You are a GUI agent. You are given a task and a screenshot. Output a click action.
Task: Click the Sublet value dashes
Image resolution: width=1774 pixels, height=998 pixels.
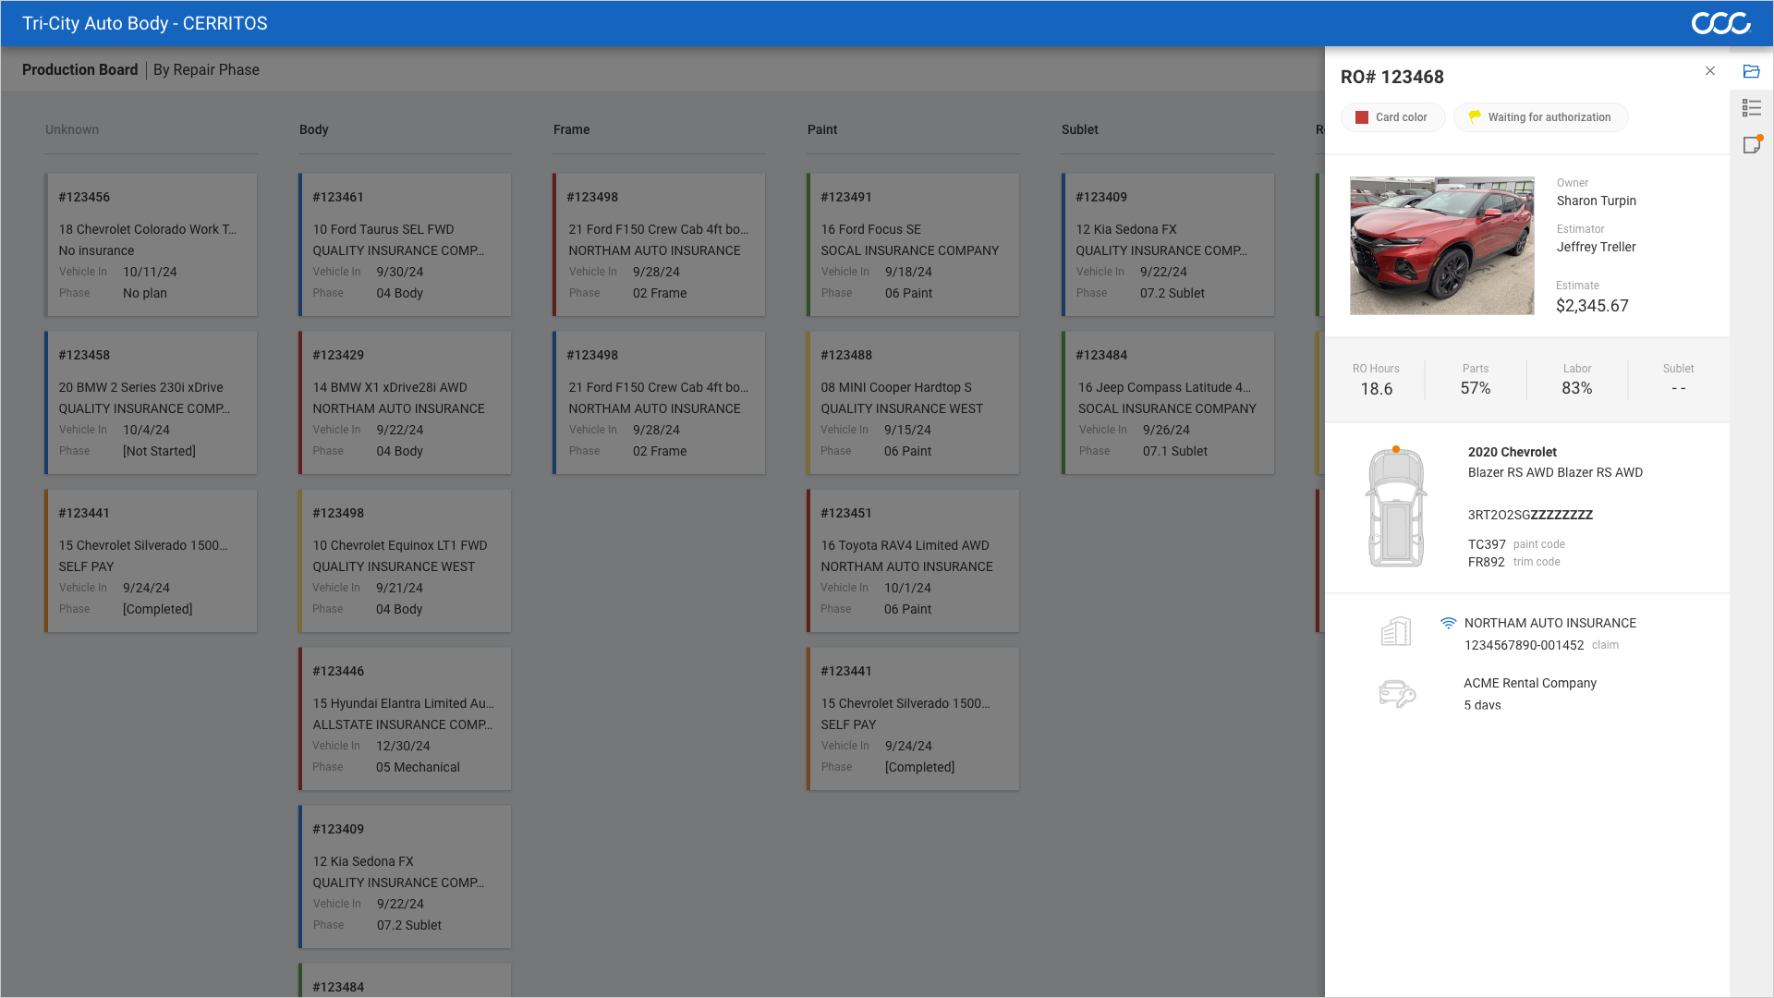click(x=1679, y=388)
